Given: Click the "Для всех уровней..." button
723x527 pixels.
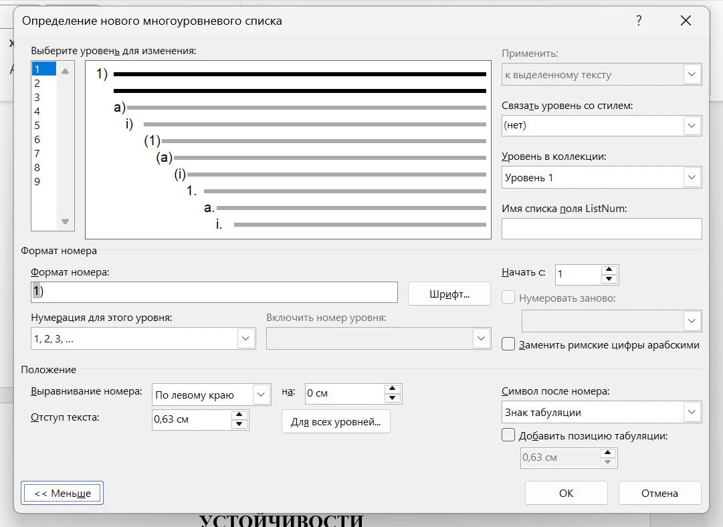Looking at the screenshot, I should point(336,422).
